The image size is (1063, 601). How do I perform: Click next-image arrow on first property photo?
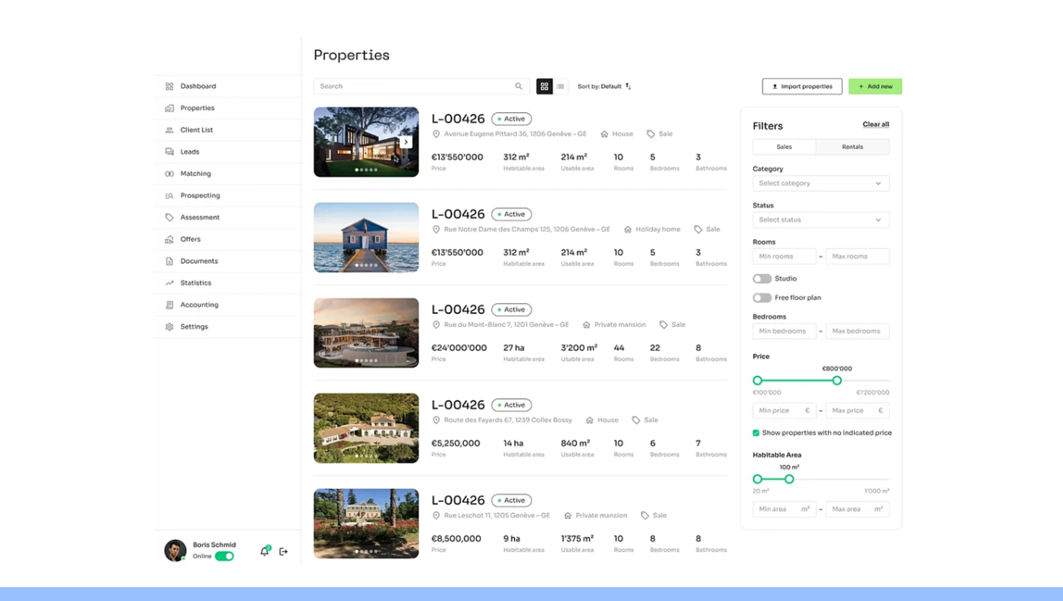[x=406, y=142]
